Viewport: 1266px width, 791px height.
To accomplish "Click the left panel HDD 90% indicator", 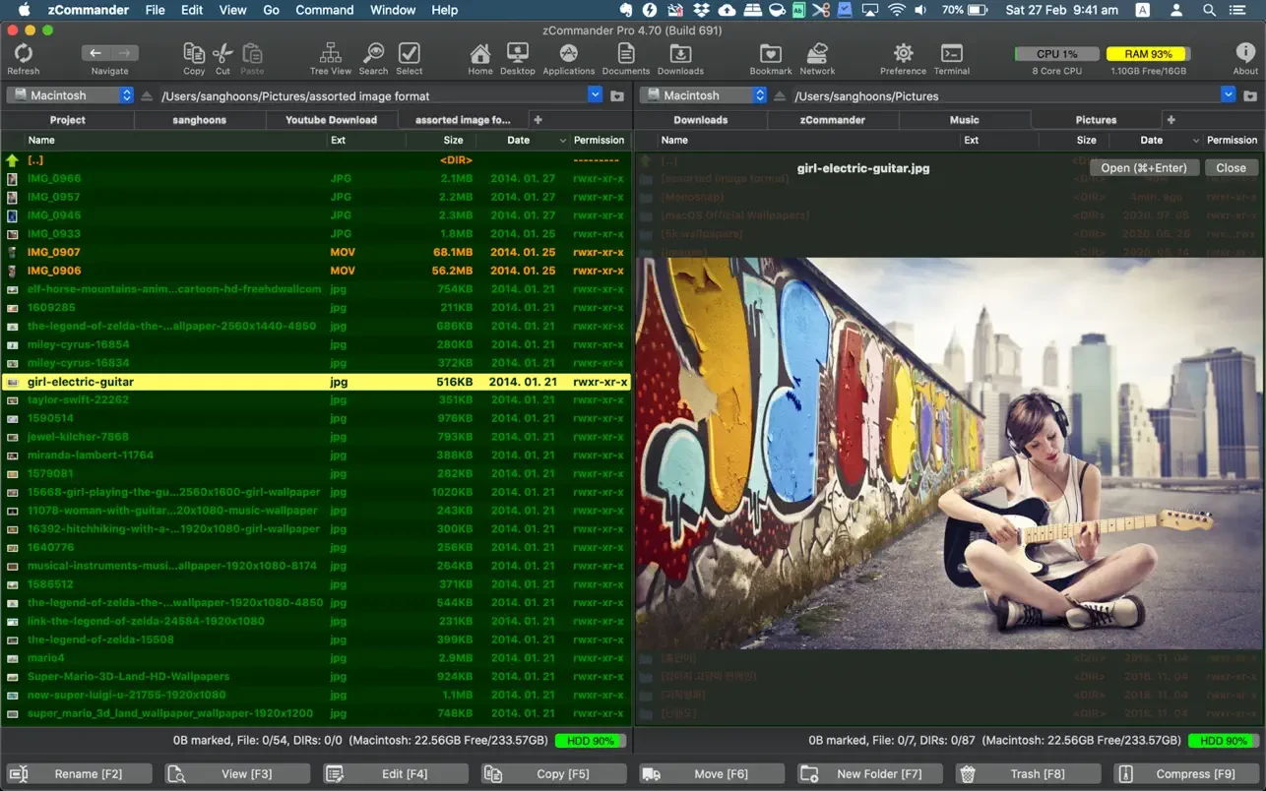I will [587, 741].
